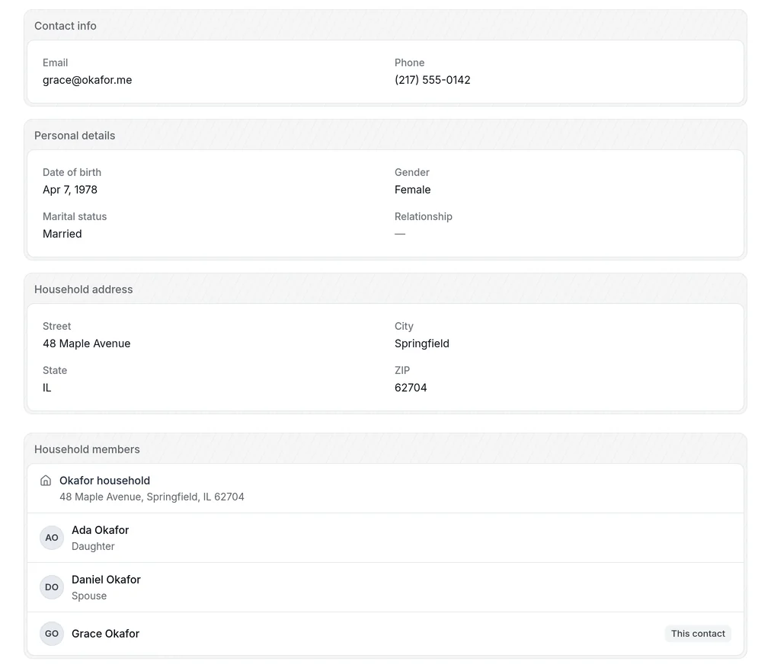The height and width of the screenshot is (671, 771).
Task: Select the State value IL
Action: tap(46, 388)
